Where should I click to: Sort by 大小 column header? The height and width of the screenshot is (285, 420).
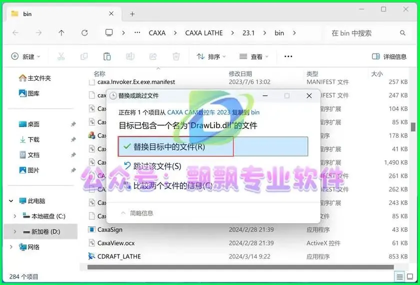[x=377, y=74]
